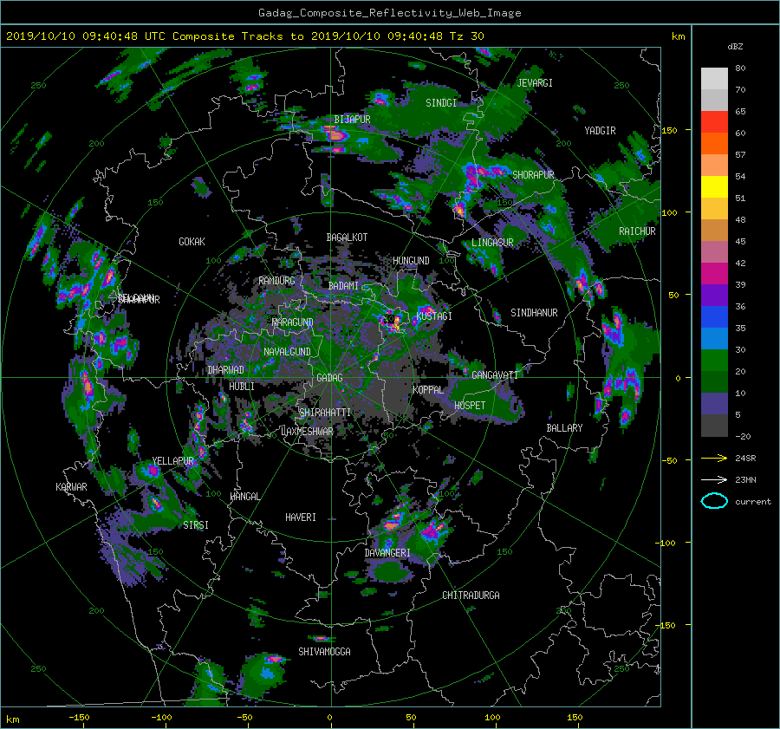Click the cyan current ellipse legend icon
The height and width of the screenshot is (729, 780).
(x=714, y=501)
